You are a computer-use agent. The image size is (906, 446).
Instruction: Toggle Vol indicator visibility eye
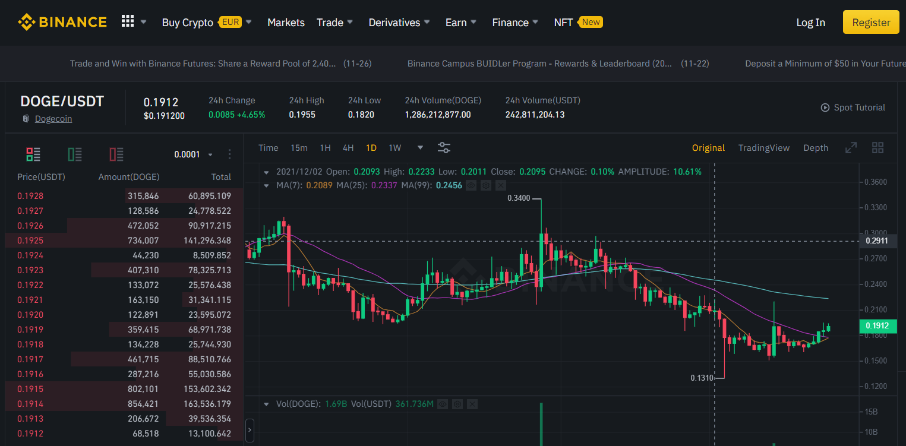(x=443, y=404)
